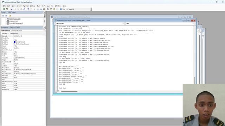Click the Cut icon in the toolbar
This screenshot has width=225, height=126.
(x=15, y=9)
